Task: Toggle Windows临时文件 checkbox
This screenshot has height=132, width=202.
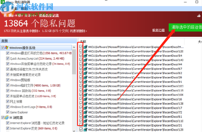Action: [x=8, y=85]
